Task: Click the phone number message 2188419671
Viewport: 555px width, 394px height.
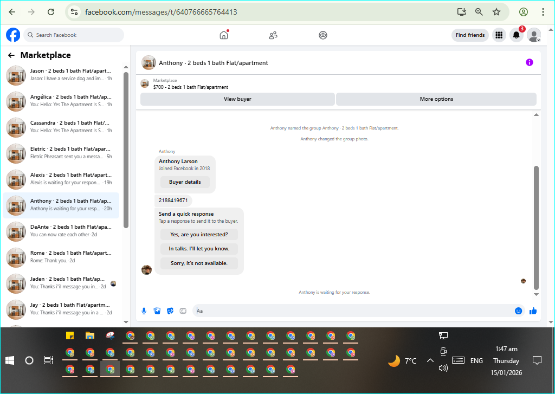Action: [x=173, y=201]
